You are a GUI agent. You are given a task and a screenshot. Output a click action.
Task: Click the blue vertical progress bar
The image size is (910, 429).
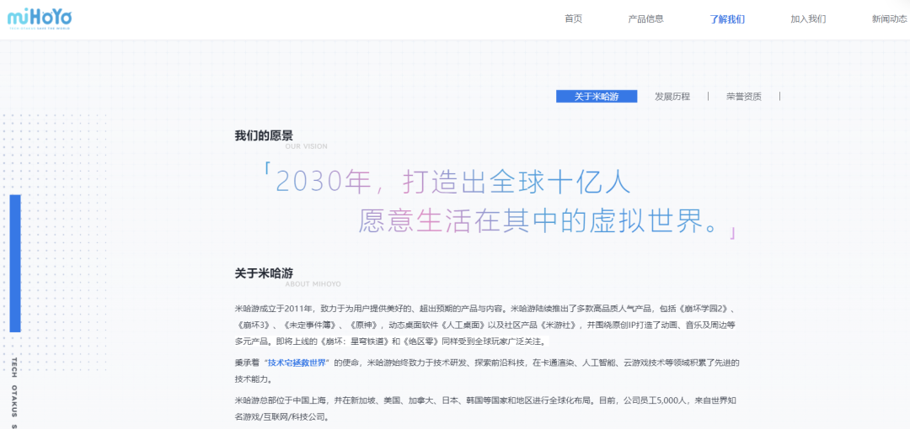click(x=15, y=263)
